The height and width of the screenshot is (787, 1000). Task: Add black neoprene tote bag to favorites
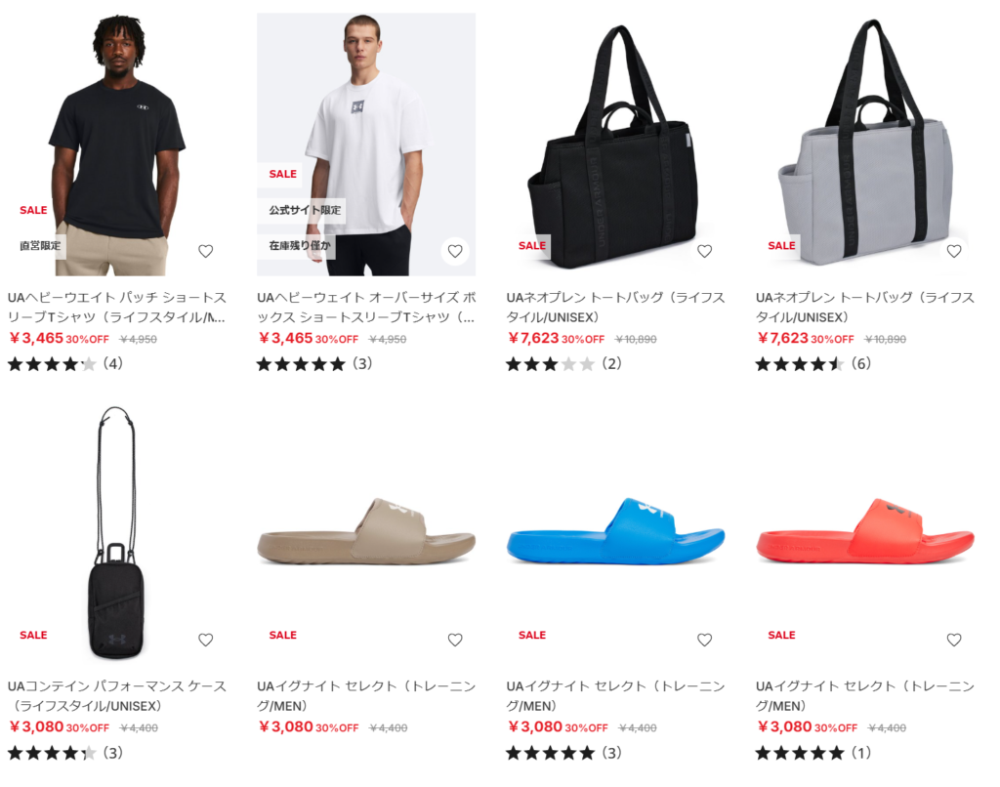coord(704,251)
